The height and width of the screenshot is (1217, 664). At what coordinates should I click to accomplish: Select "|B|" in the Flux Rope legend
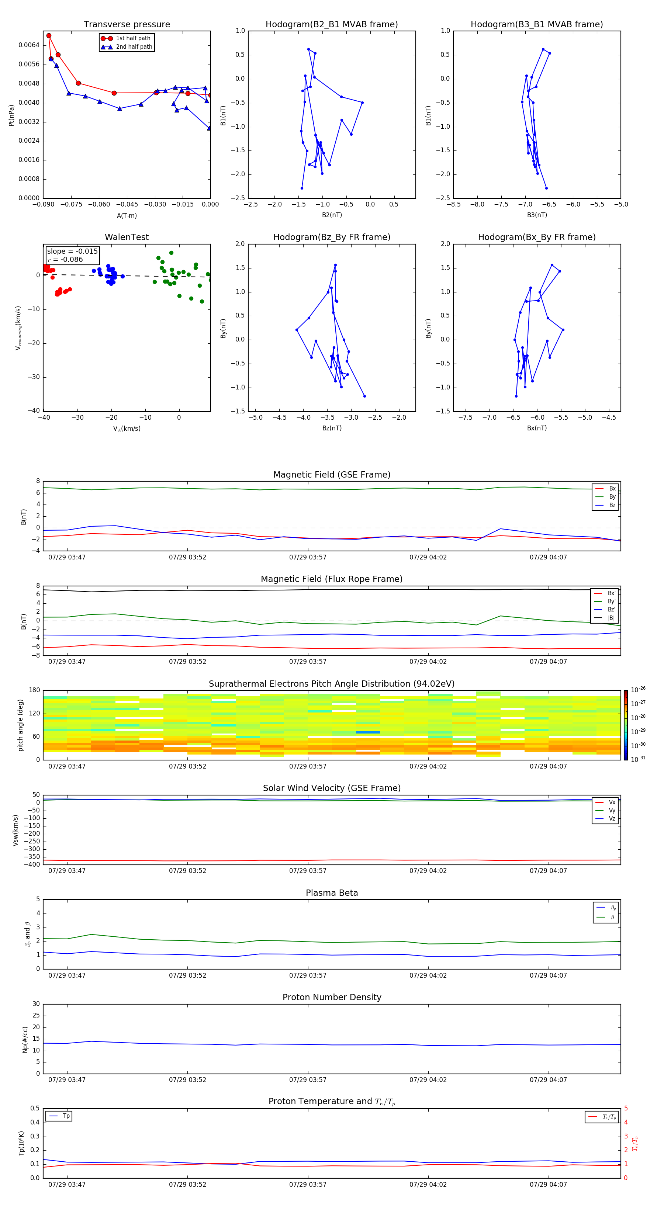605,618
